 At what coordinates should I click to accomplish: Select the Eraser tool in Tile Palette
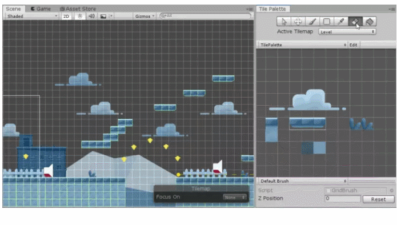[x=355, y=22]
